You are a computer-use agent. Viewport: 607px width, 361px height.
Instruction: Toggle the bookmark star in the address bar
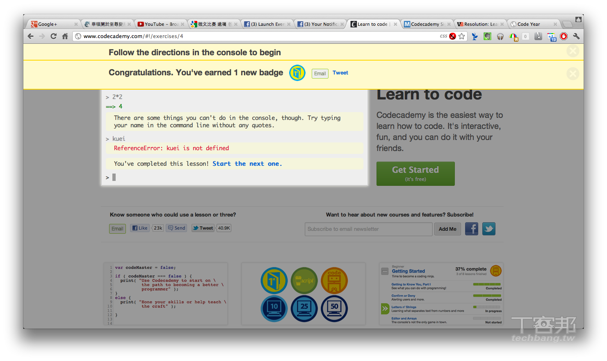coord(462,36)
